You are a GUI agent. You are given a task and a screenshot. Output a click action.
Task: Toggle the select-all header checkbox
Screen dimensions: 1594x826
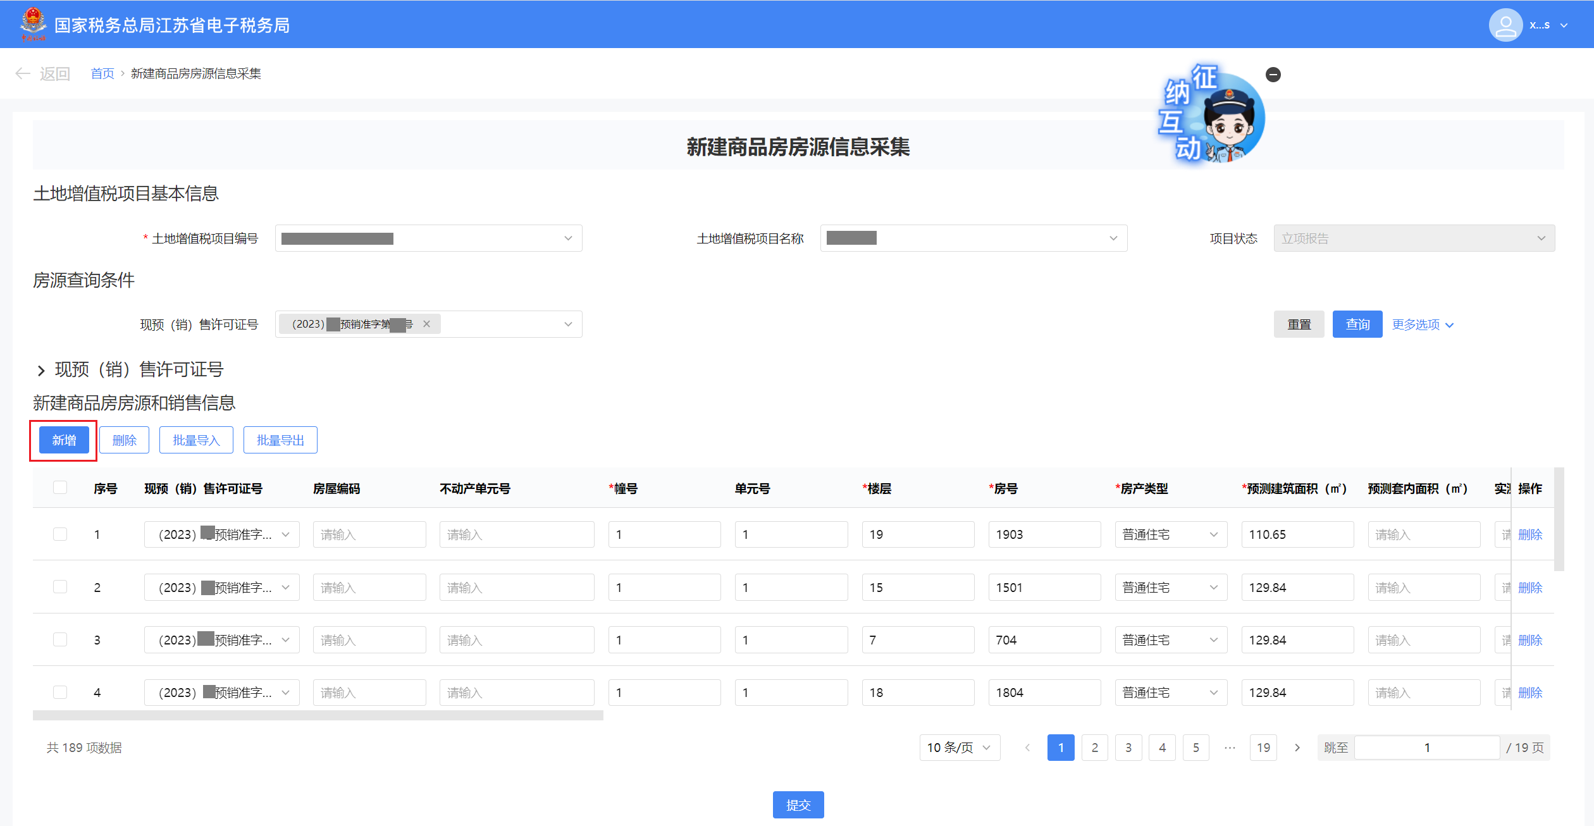(x=60, y=487)
